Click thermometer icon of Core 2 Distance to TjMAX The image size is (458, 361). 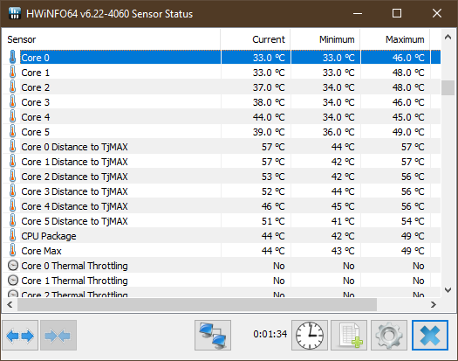pos(12,177)
